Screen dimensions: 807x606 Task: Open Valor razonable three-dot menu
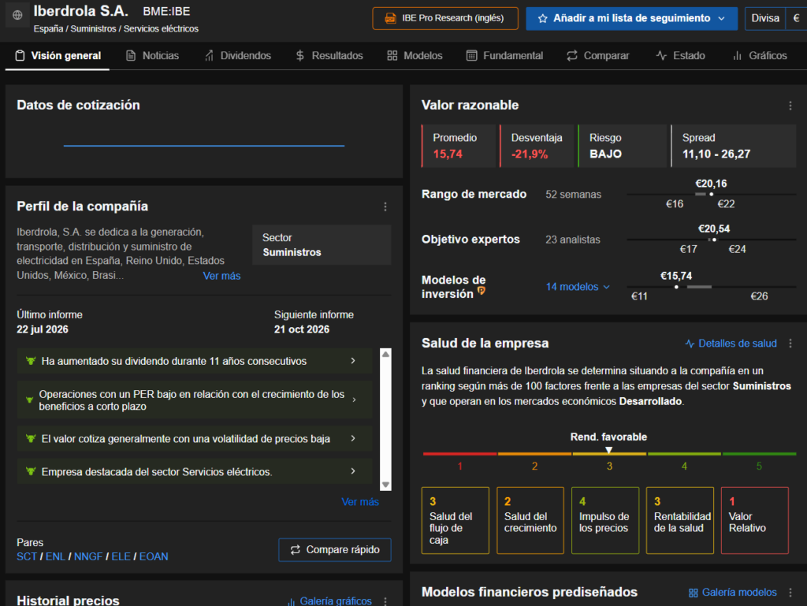coord(790,106)
